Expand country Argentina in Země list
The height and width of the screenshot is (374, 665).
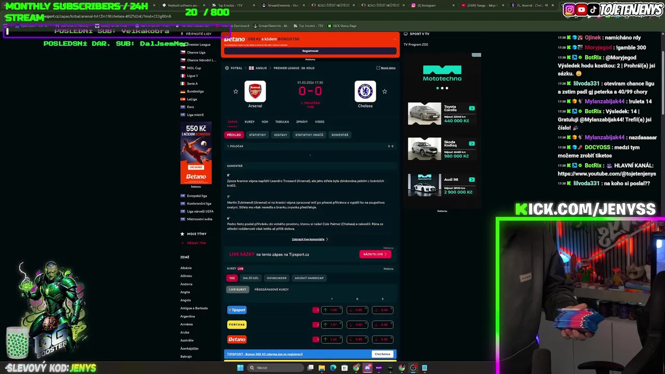[x=188, y=316]
